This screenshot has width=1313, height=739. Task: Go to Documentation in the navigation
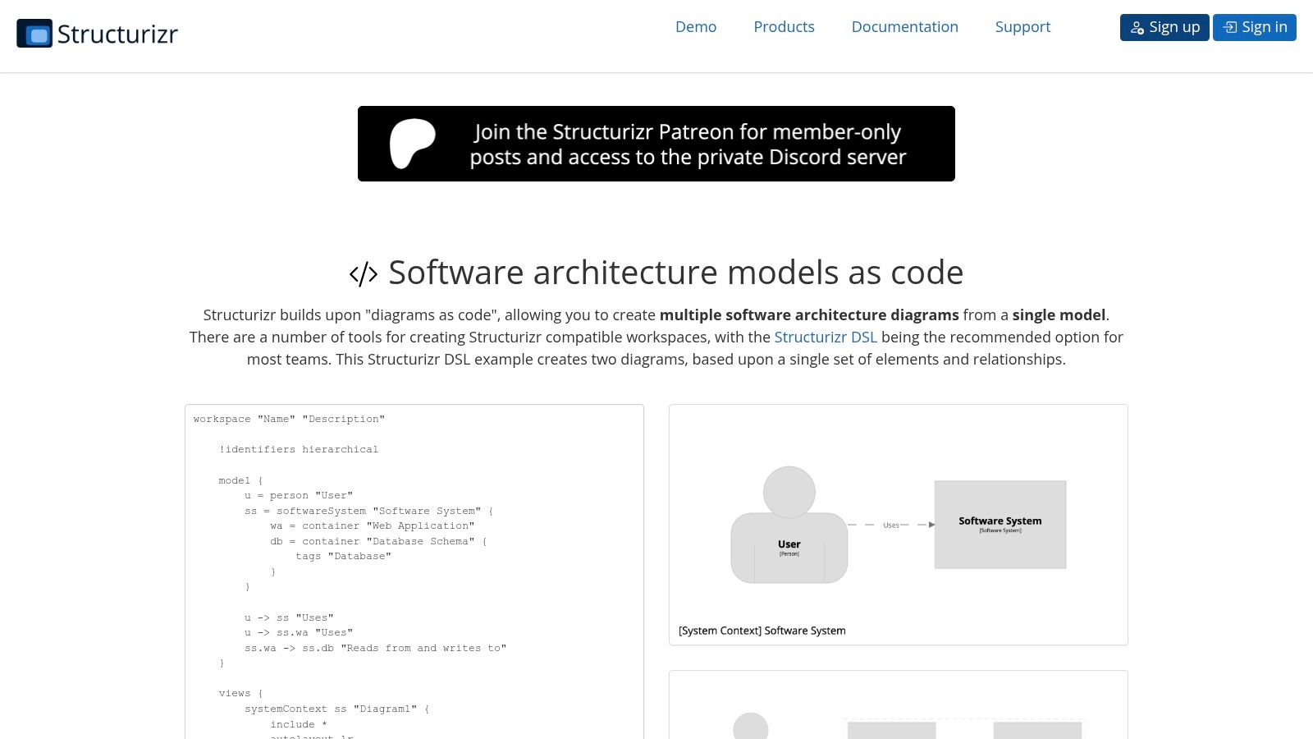pos(905,27)
